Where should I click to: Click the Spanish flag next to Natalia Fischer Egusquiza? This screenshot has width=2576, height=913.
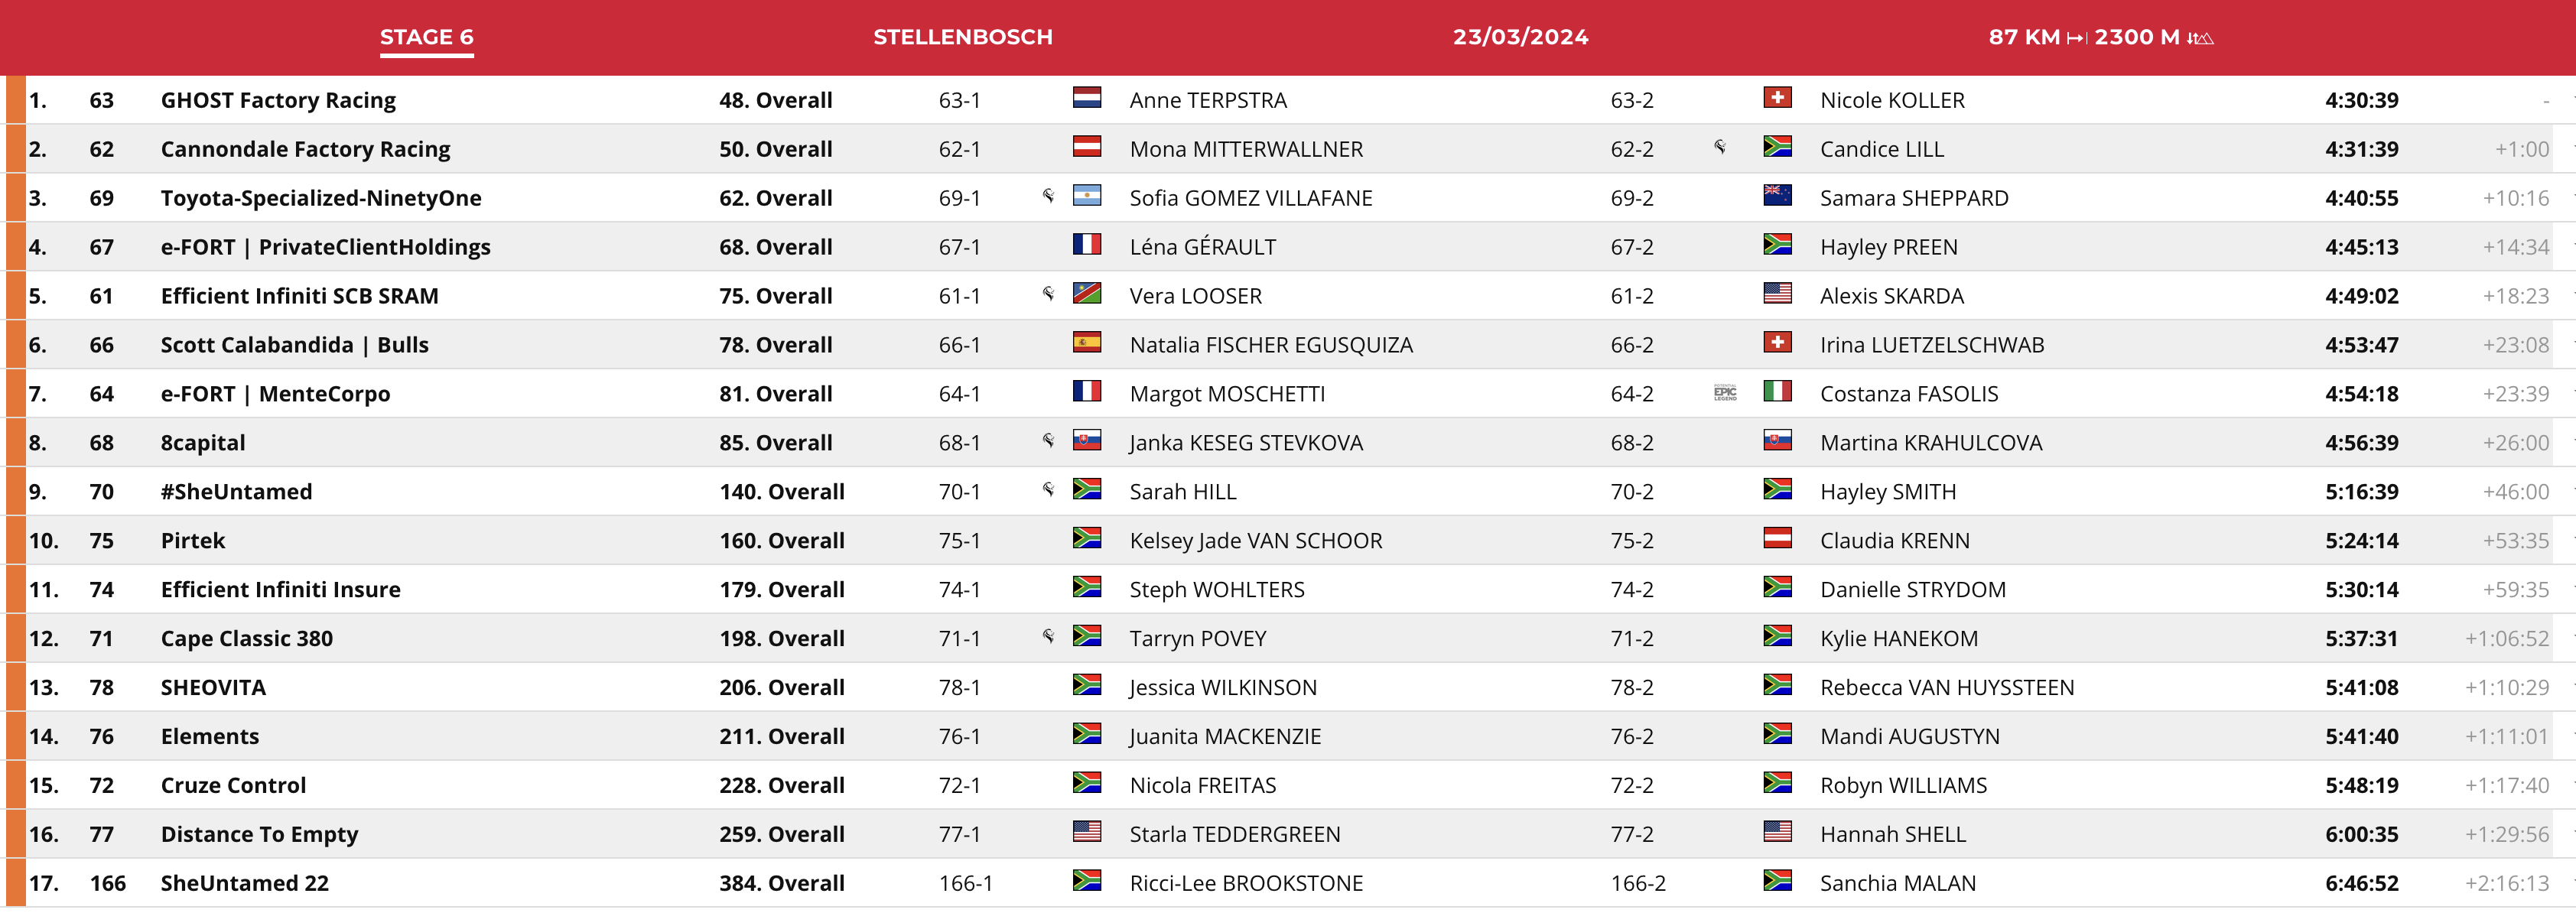coord(1087,343)
